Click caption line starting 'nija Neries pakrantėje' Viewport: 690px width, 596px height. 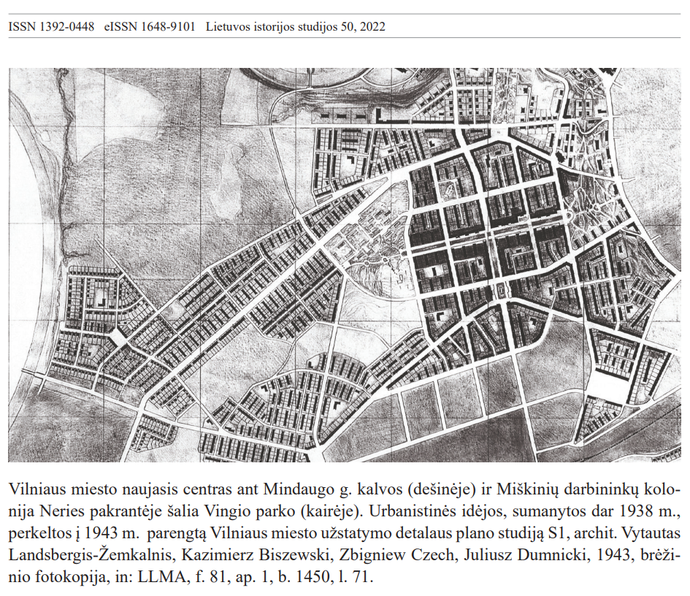(x=345, y=511)
